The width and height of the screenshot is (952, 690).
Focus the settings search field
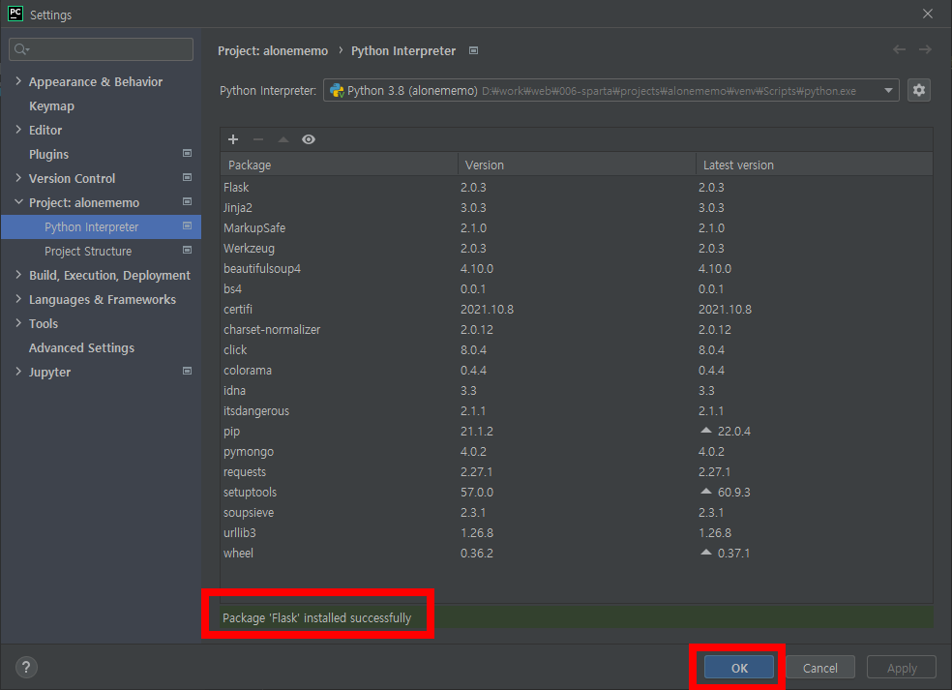(x=101, y=49)
